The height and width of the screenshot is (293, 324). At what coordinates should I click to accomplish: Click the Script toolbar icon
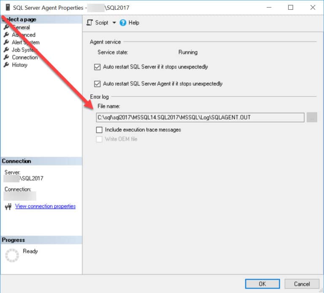90,23
